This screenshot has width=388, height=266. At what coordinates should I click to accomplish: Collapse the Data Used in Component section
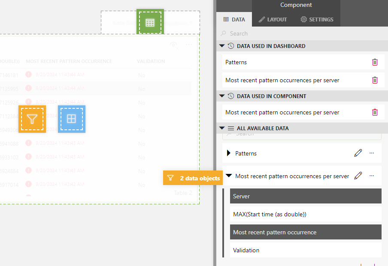click(222, 96)
